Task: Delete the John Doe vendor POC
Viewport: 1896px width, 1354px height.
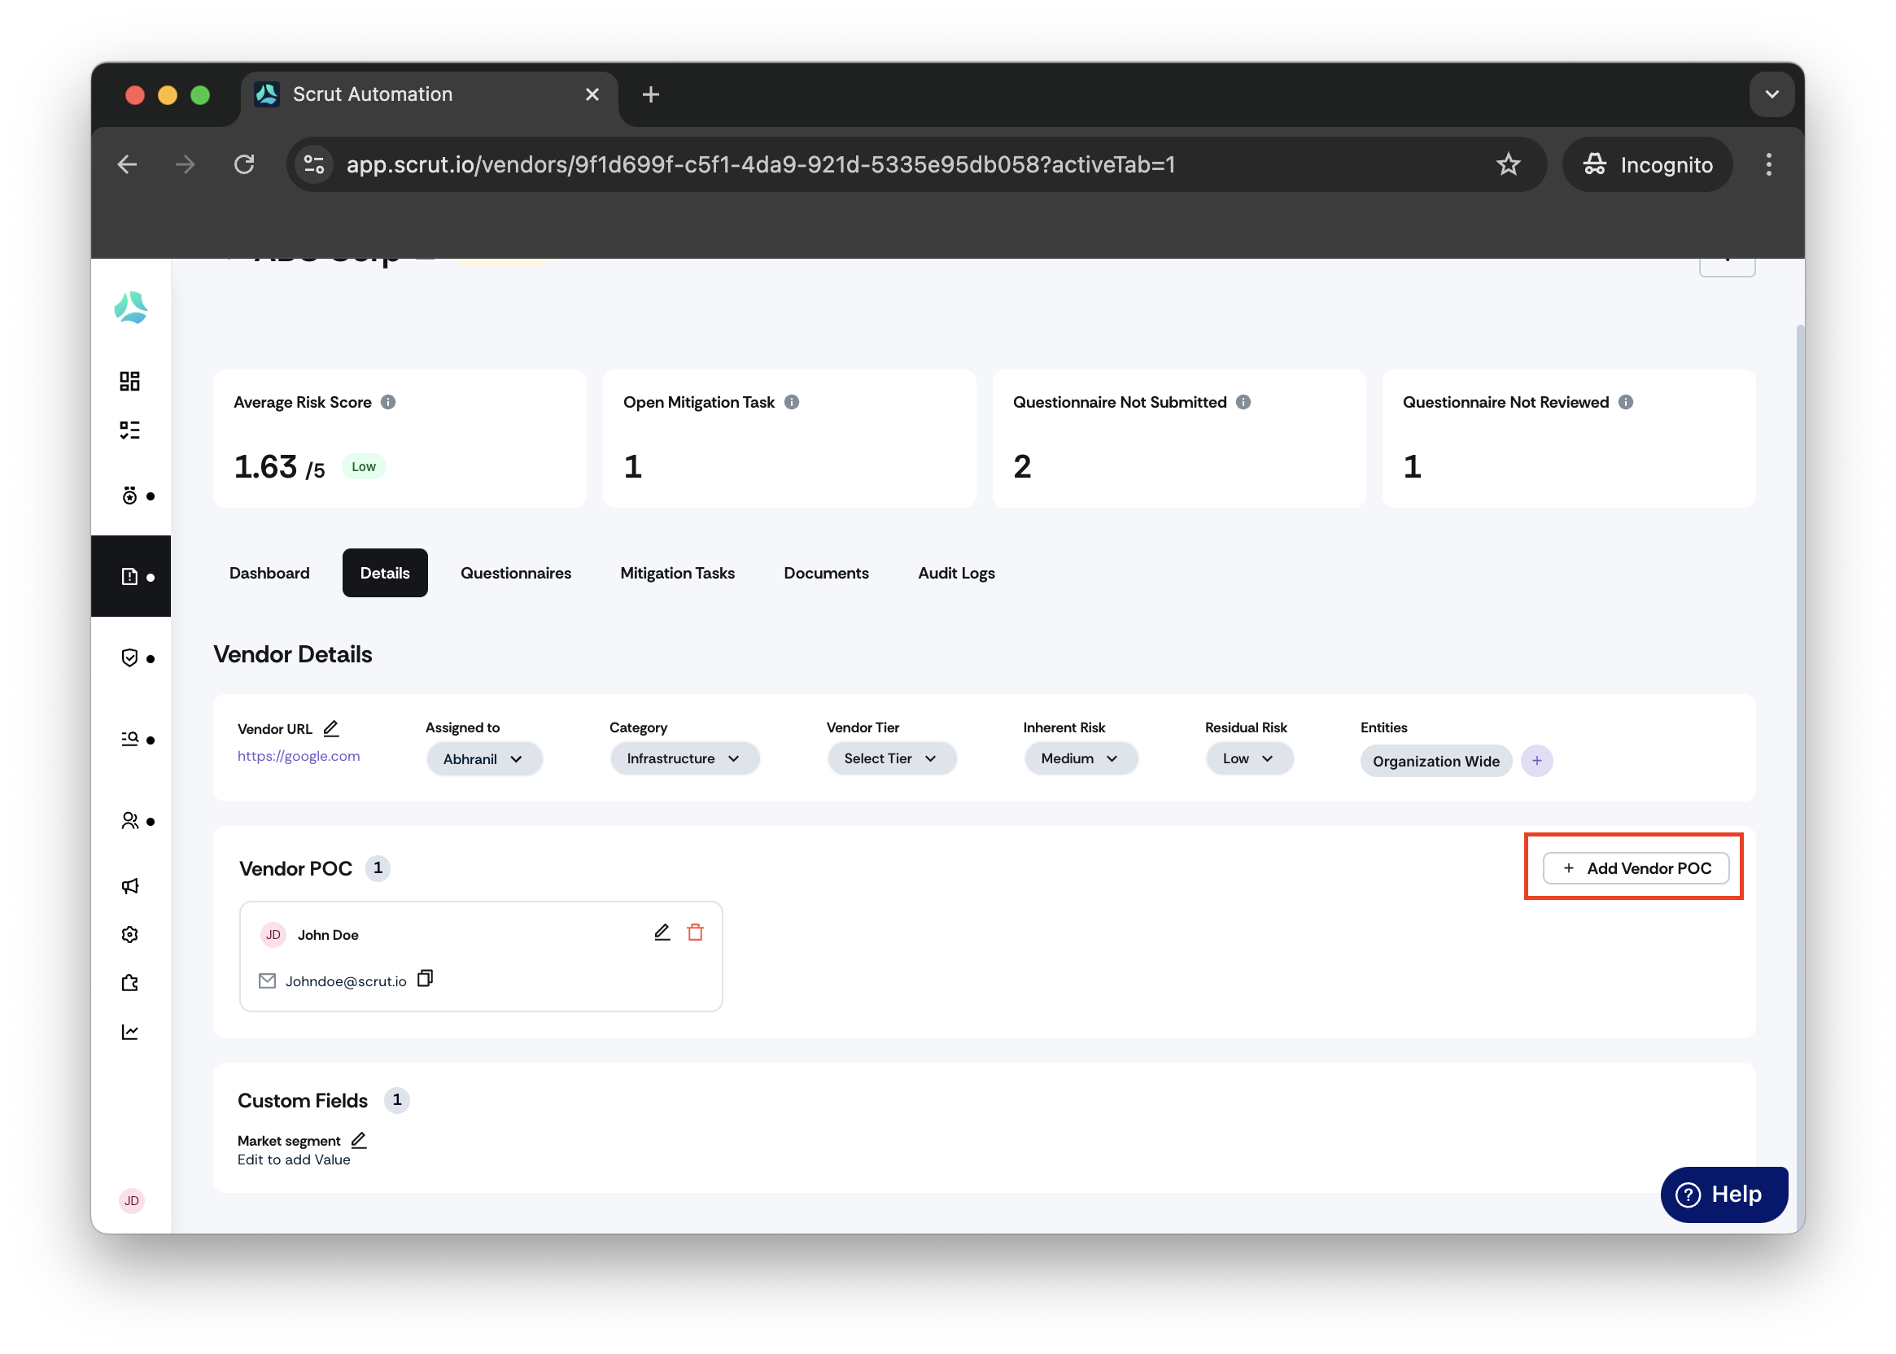Action: point(696,933)
